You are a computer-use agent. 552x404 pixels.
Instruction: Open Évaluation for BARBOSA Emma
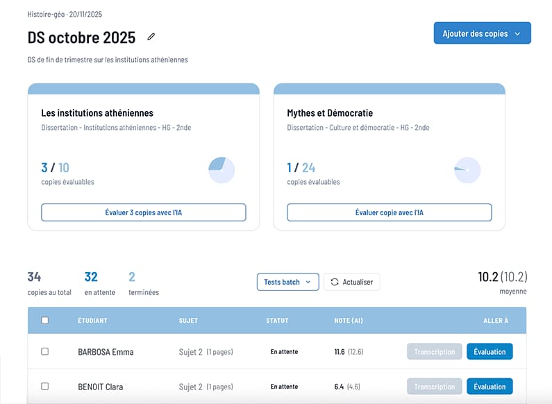pyautogui.click(x=490, y=352)
